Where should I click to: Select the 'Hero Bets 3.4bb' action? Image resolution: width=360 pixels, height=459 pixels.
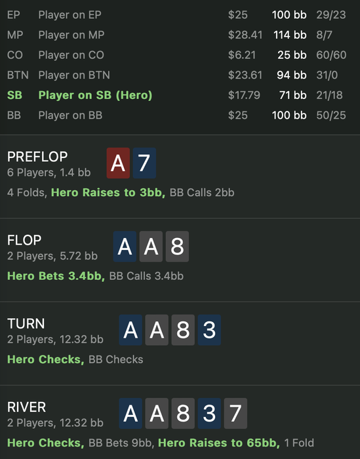coord(56,276)
